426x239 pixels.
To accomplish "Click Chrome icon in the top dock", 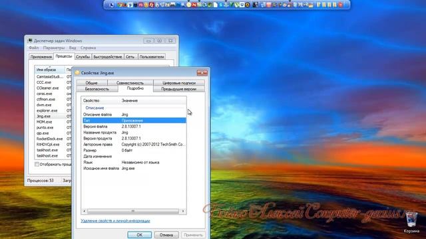I will coord(119,5).
